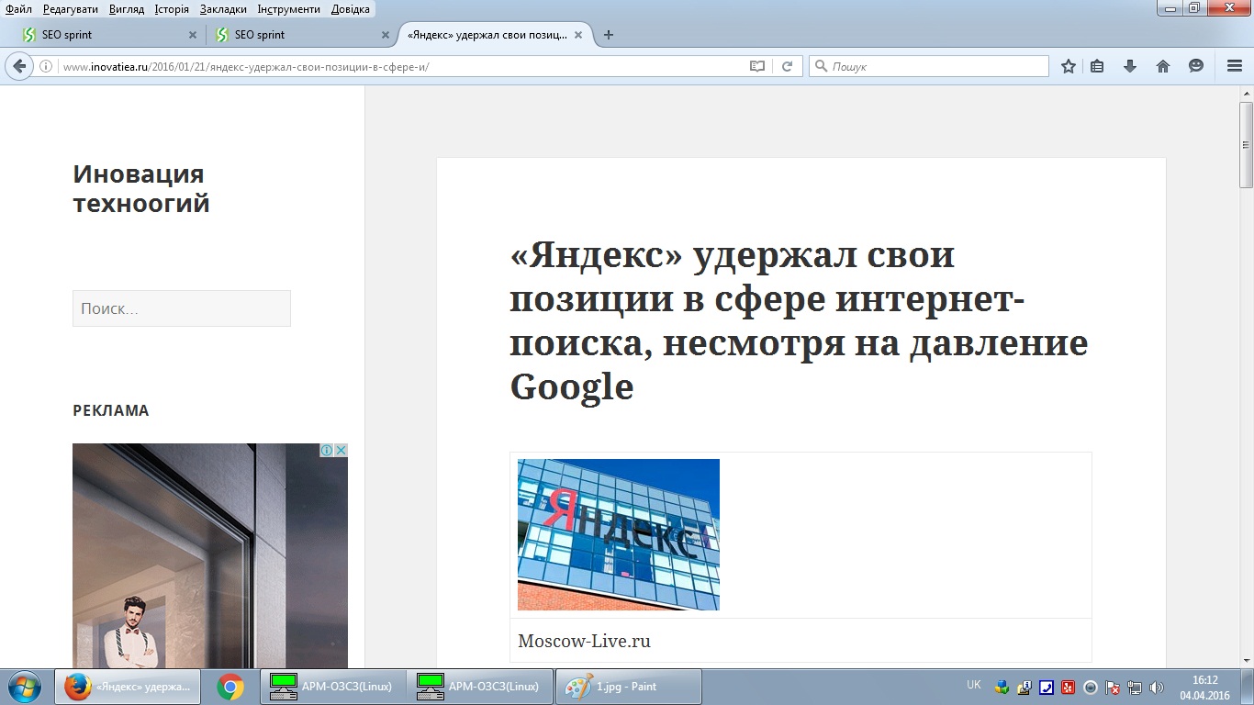Open the Редагувати menu
The width and height of the screenshot is (1254, 705).
pyautogui.click(x=71, y=9)
